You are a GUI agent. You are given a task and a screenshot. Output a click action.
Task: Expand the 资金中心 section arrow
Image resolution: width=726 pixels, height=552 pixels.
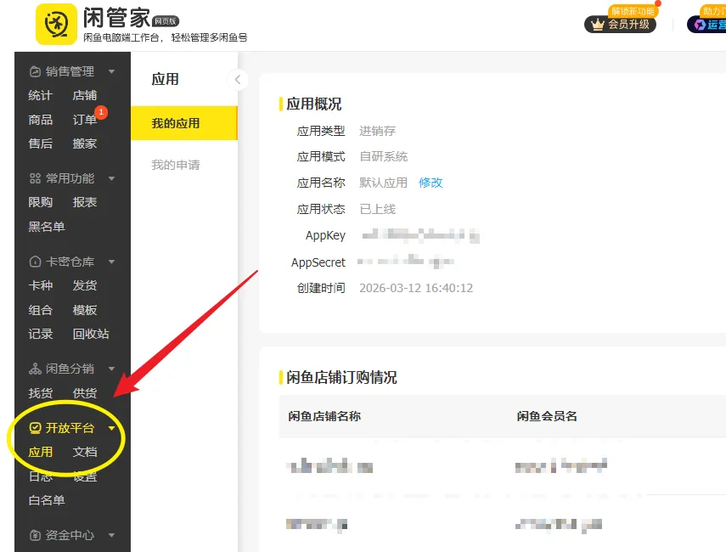pyautogui.click(x=111, y=535)
